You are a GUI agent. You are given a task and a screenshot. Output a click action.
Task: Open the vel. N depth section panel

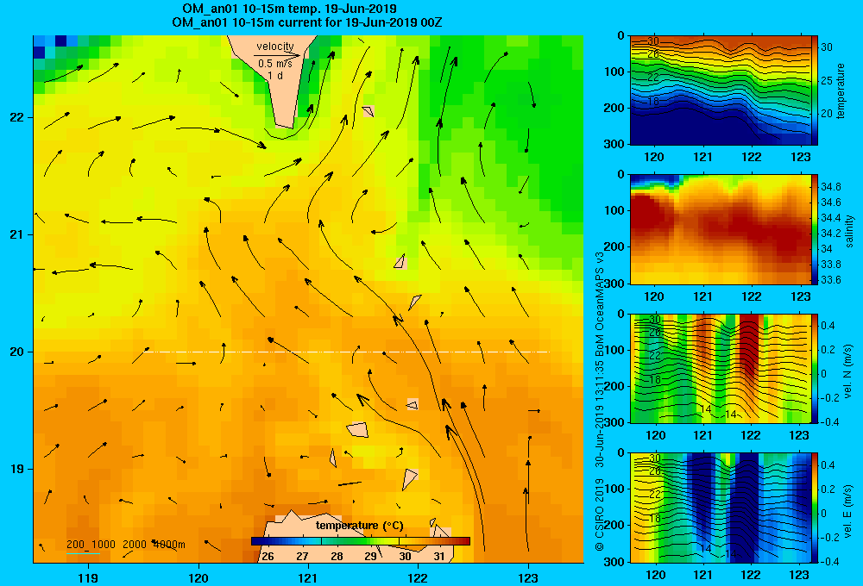pyautogui.click(x=721, y=368)
